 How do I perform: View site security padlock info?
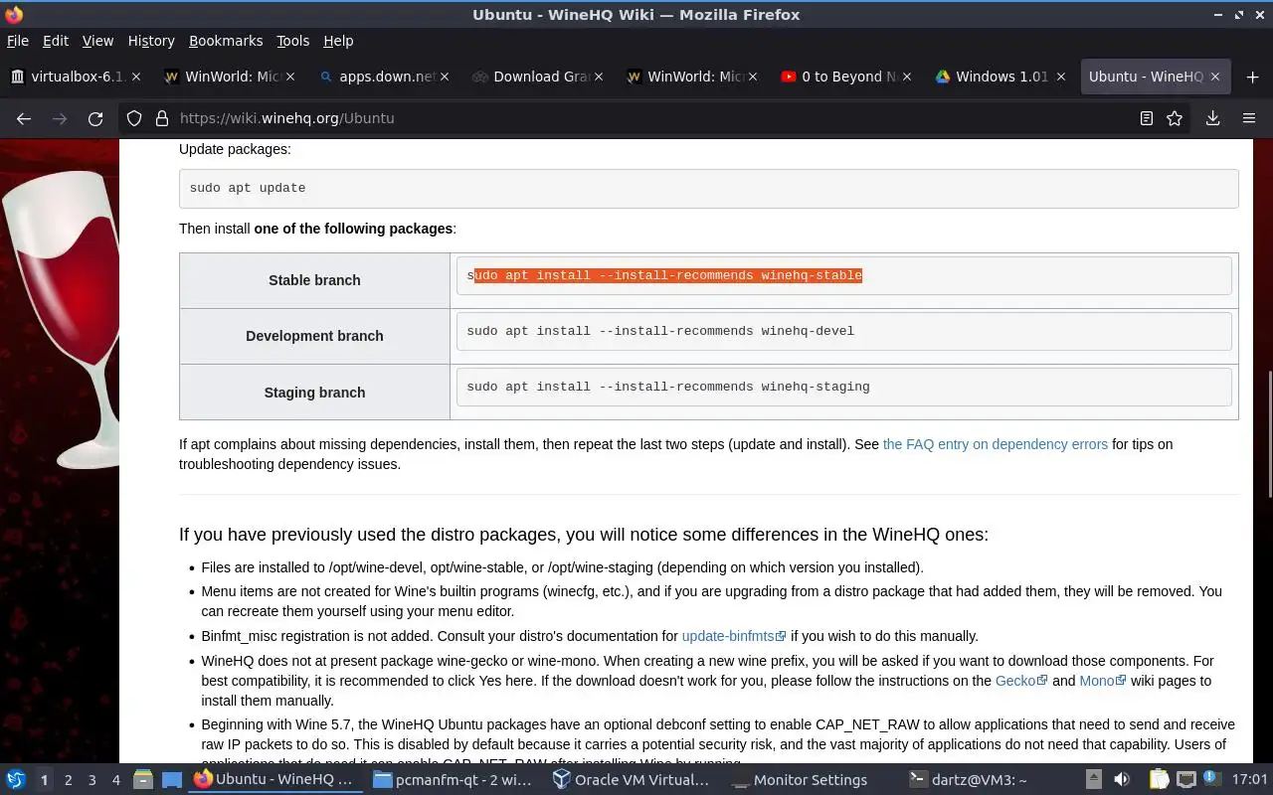click(161, 118)
